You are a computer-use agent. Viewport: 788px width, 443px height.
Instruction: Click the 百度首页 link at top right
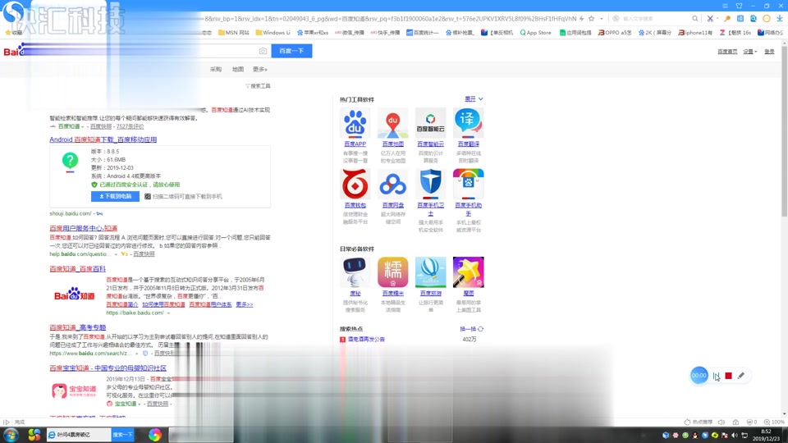(x=727, y=51)
